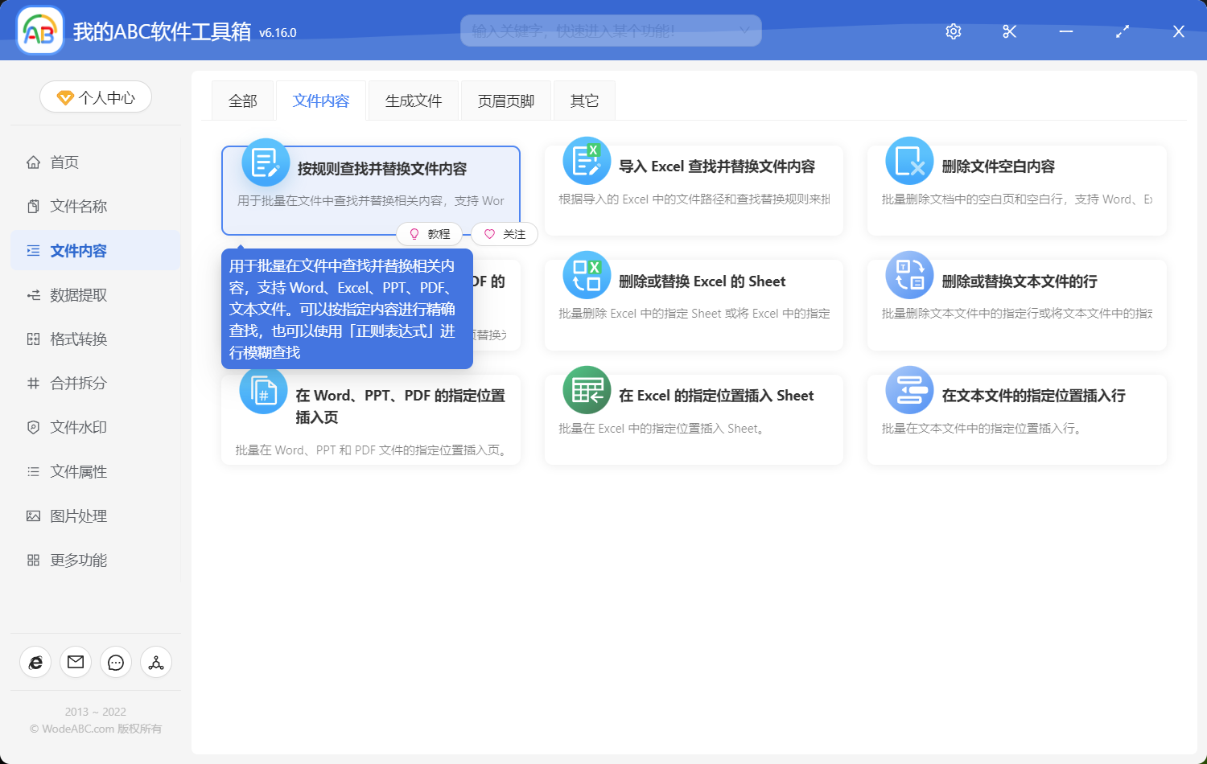The width and height of the screenshot is (1207, 764).
Task: Click the chat feedback bubble icon
Action: pos(116,662)
